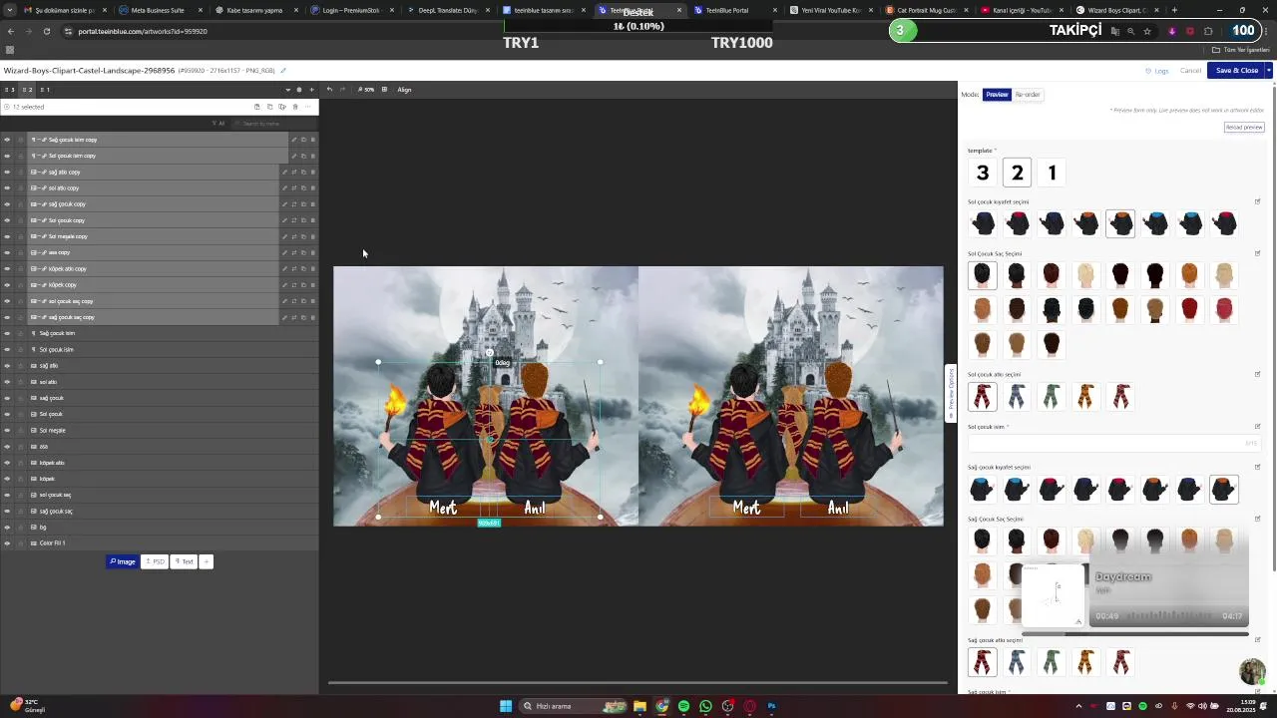Delete the 'Sol çocuk isim copy' layer
Image resolution: width=1277 pixels, height=718 pixels.
pos(312,156)
